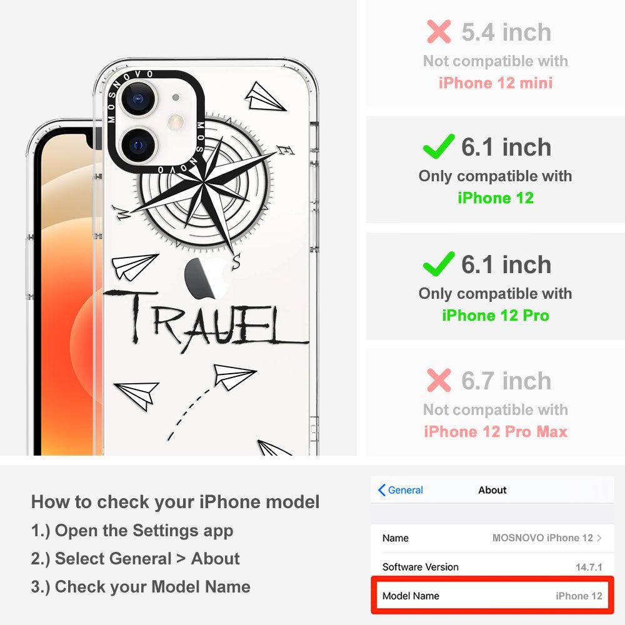Screen dimensions: 625x625
Task: Click the top-right paper airplane drawing
Action: [264, 97]
